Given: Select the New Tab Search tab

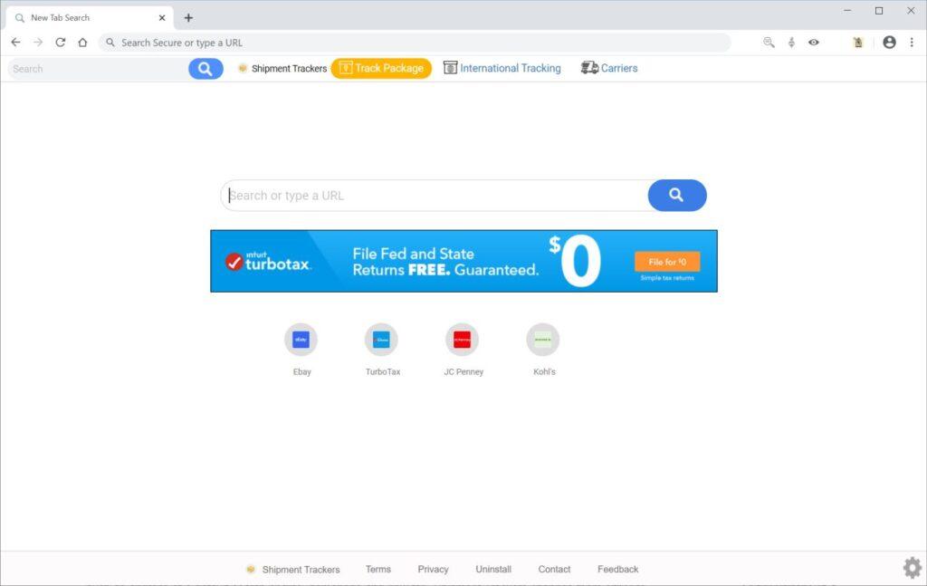Looking at the screenshot, I should pyautogui.click(x=90, y=18).
